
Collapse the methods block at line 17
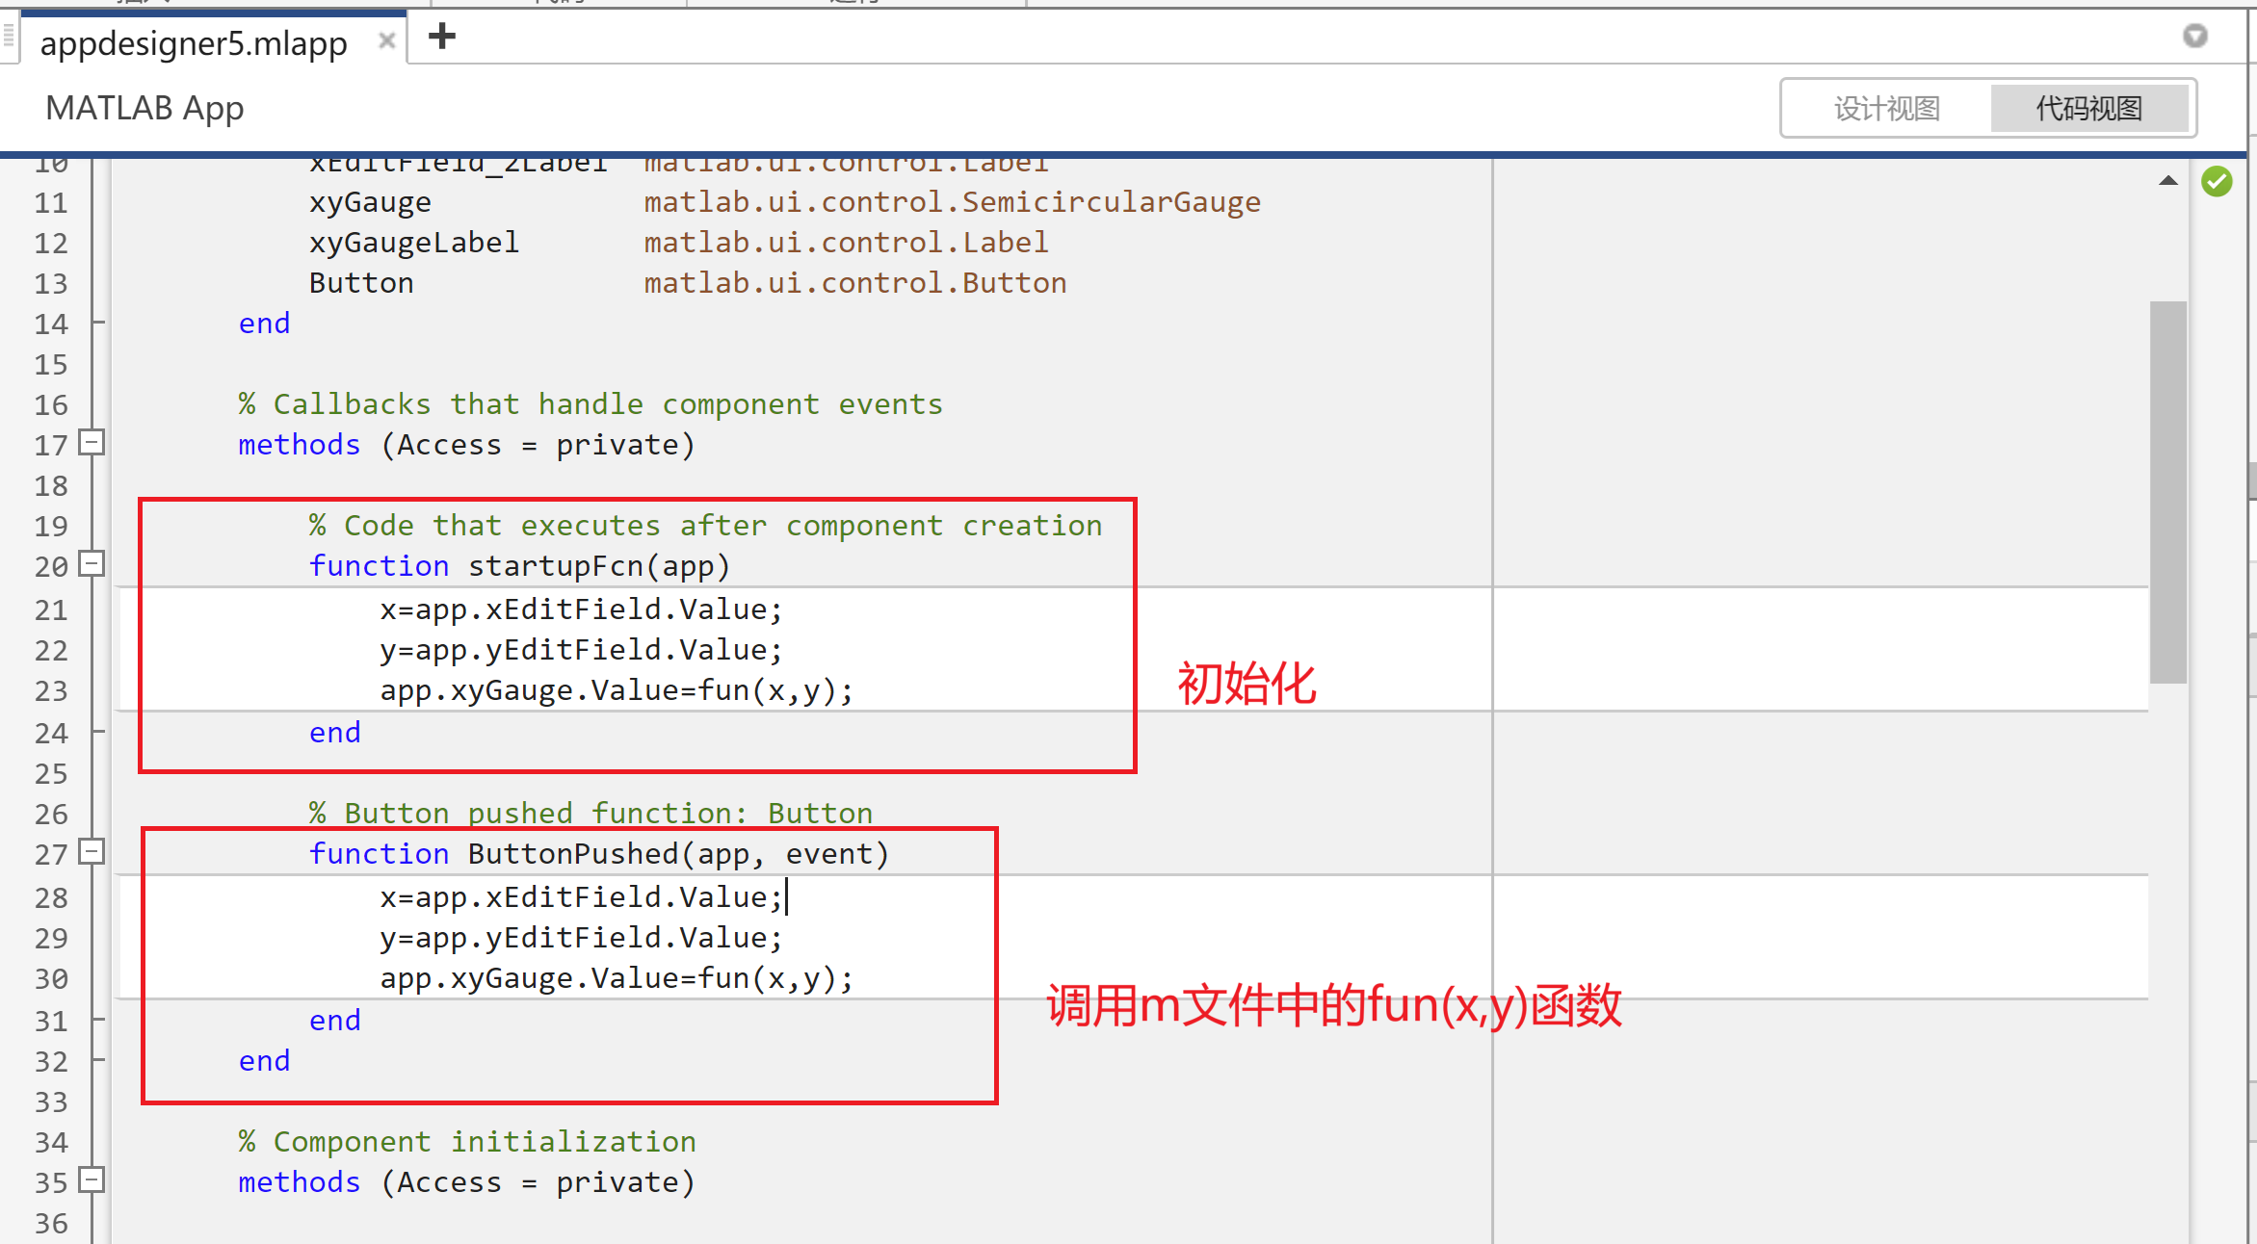92,443
